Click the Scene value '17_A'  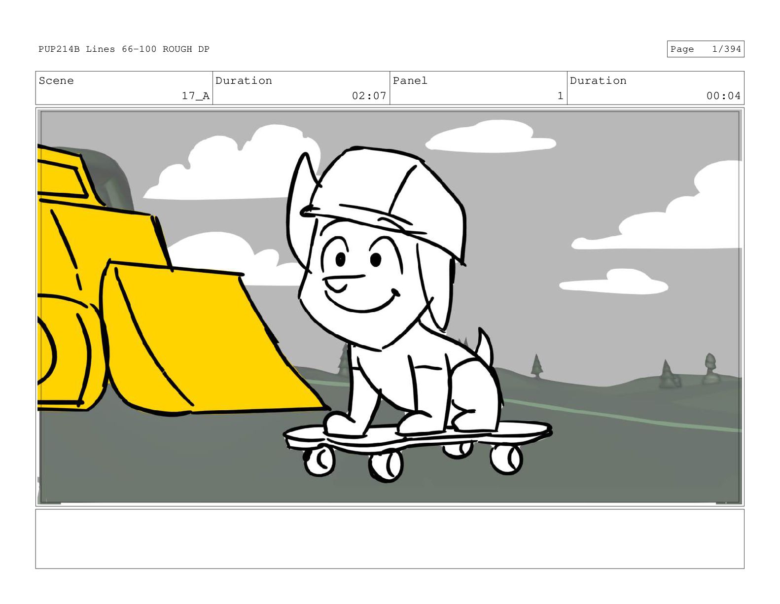[x=196, y=96]
